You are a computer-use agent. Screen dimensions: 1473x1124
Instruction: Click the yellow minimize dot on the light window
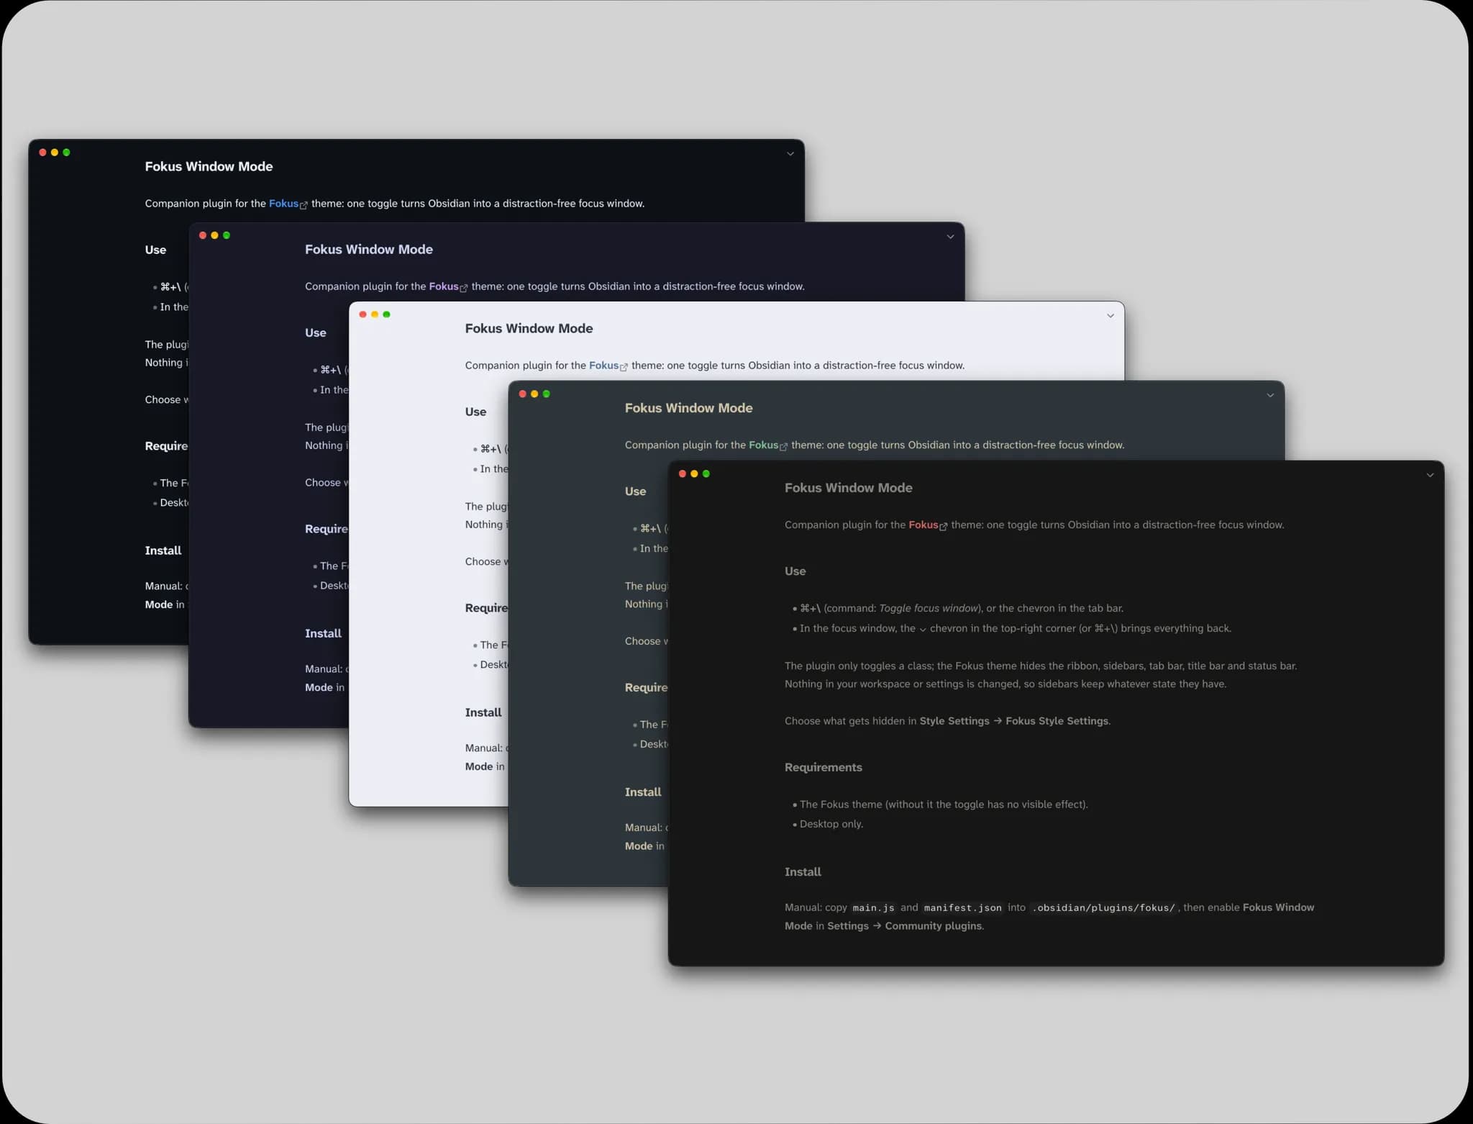pyautogui.click(x=375, y=314)
